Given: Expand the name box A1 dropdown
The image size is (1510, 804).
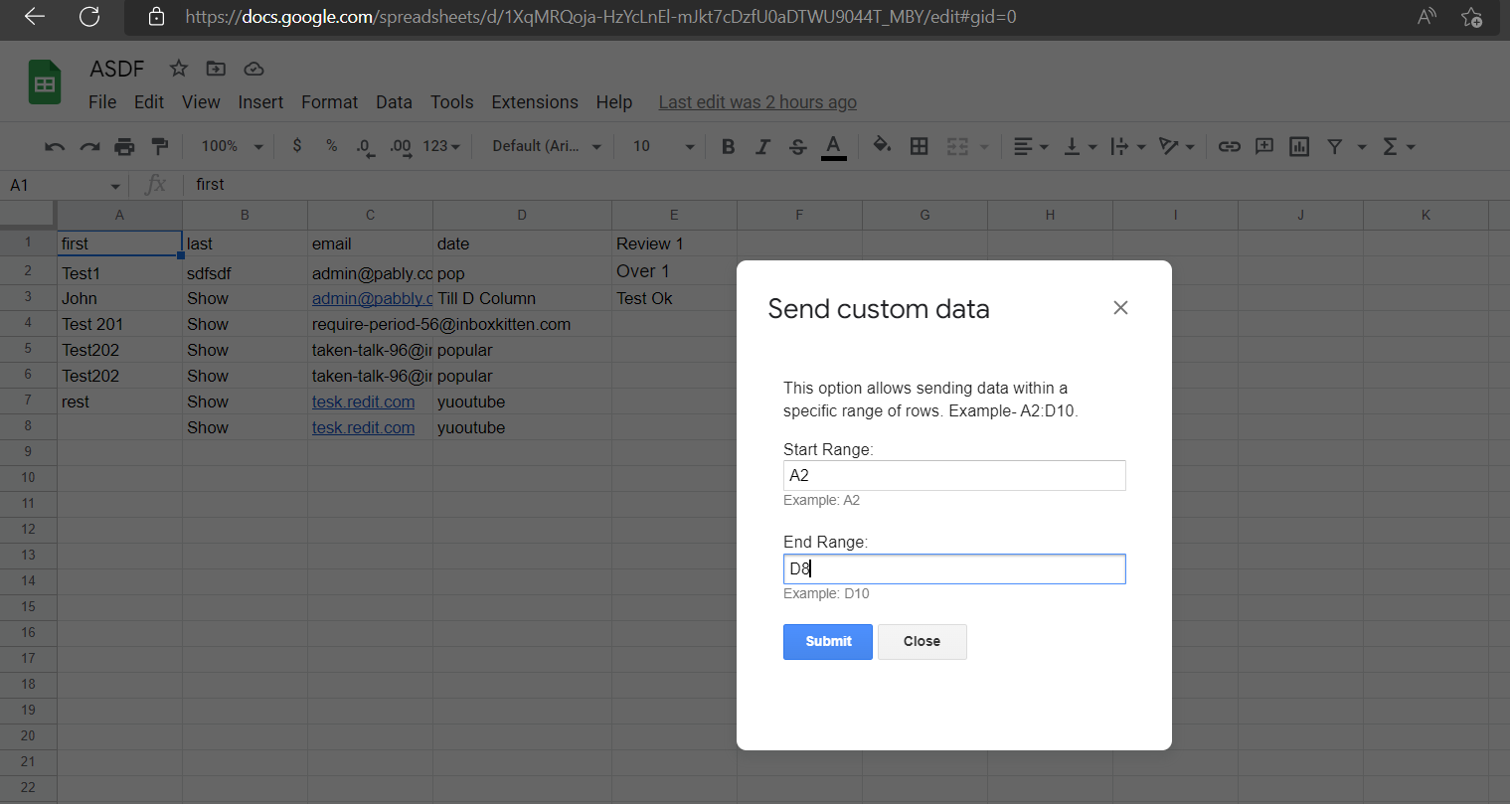Looking at the screenshot, I should [x=115, y=186].
